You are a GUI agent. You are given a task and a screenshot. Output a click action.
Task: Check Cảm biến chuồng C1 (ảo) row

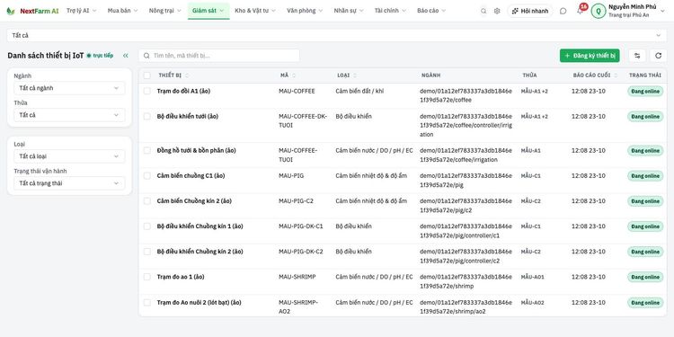tap(147, 176)
